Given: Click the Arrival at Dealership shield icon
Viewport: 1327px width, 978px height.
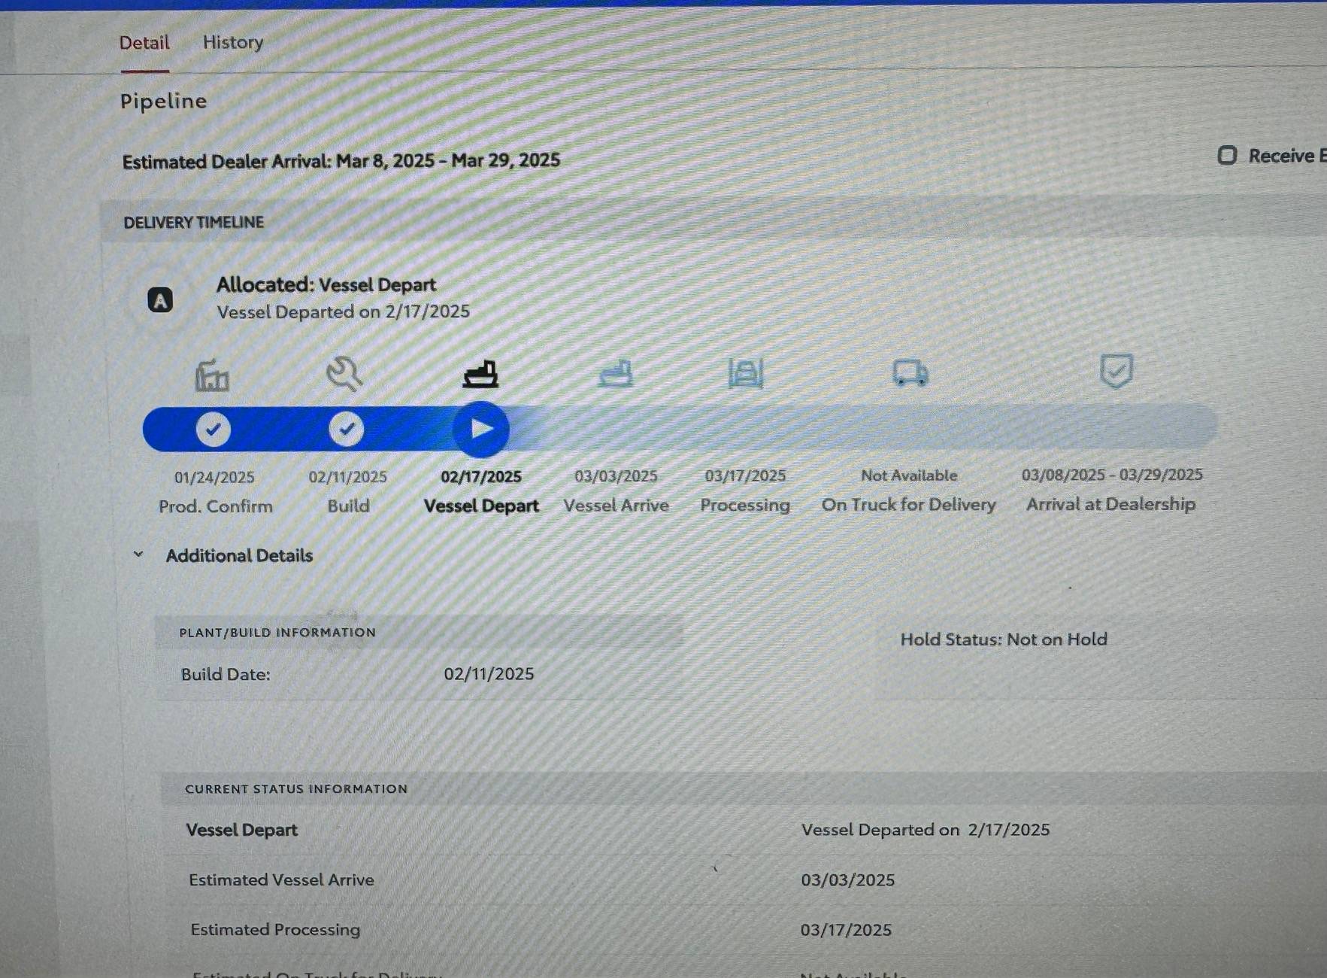Looking at the screenshot, I should (1116, 371).
